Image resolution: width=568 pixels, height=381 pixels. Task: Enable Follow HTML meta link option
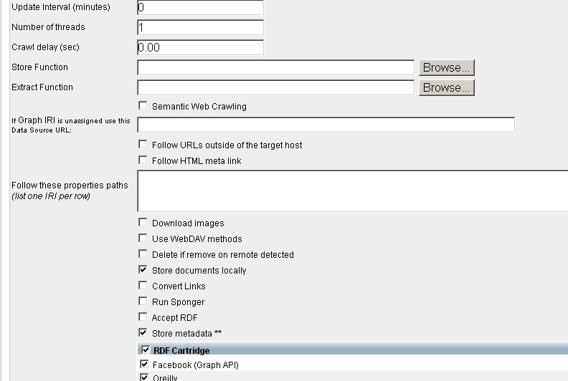pyautogui.click(x=143, y=160)
